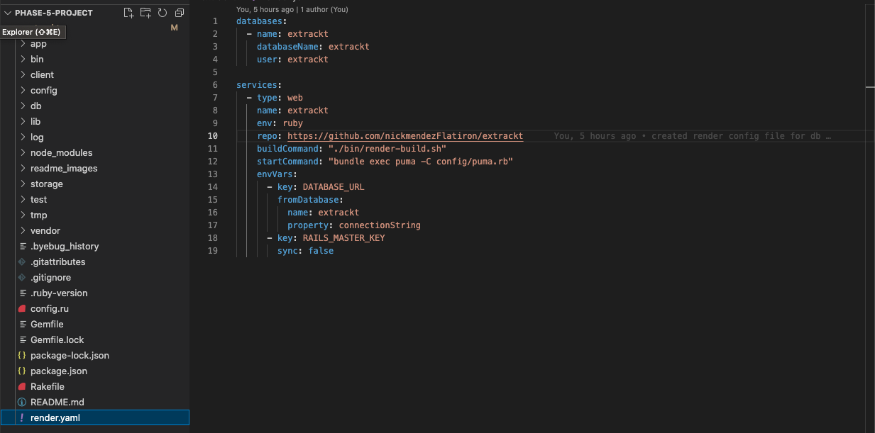Refresh the Explorer file tree
The height and width of the screenshot is (433, 875).
[162, 12]
